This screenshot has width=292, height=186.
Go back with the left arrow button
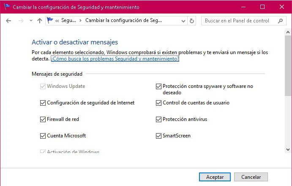click(8, 21)
